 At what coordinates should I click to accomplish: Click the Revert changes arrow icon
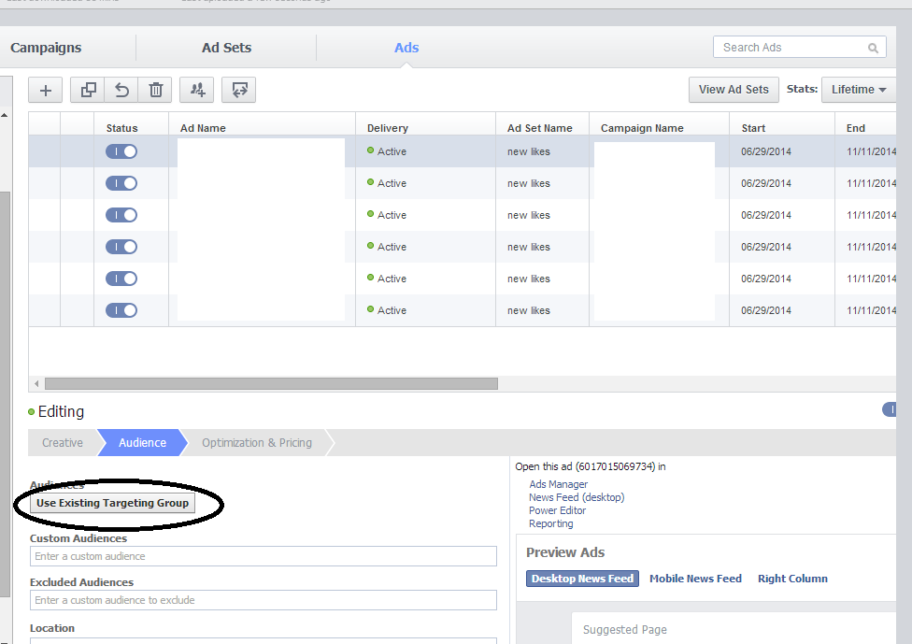[x=121, y=90]
